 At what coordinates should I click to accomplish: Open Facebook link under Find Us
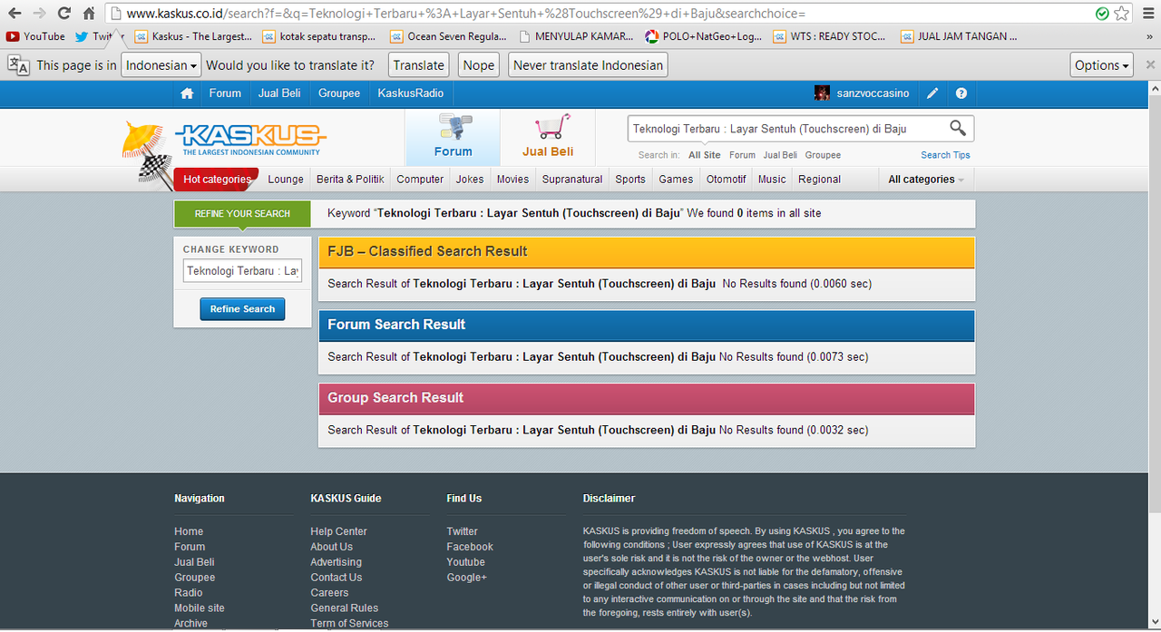click(x=470, y=547)
